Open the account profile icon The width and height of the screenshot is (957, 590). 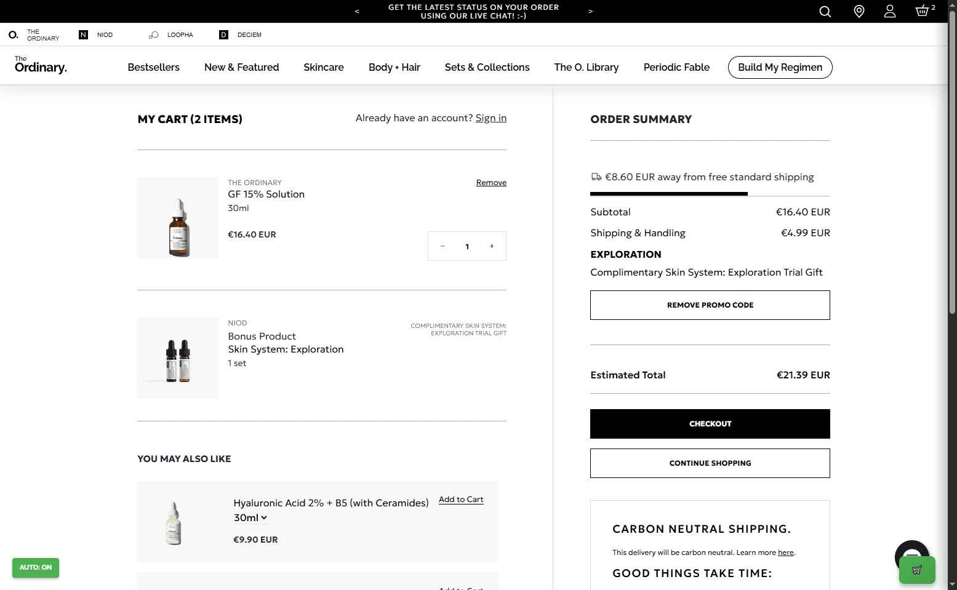[x=890, y=11]
